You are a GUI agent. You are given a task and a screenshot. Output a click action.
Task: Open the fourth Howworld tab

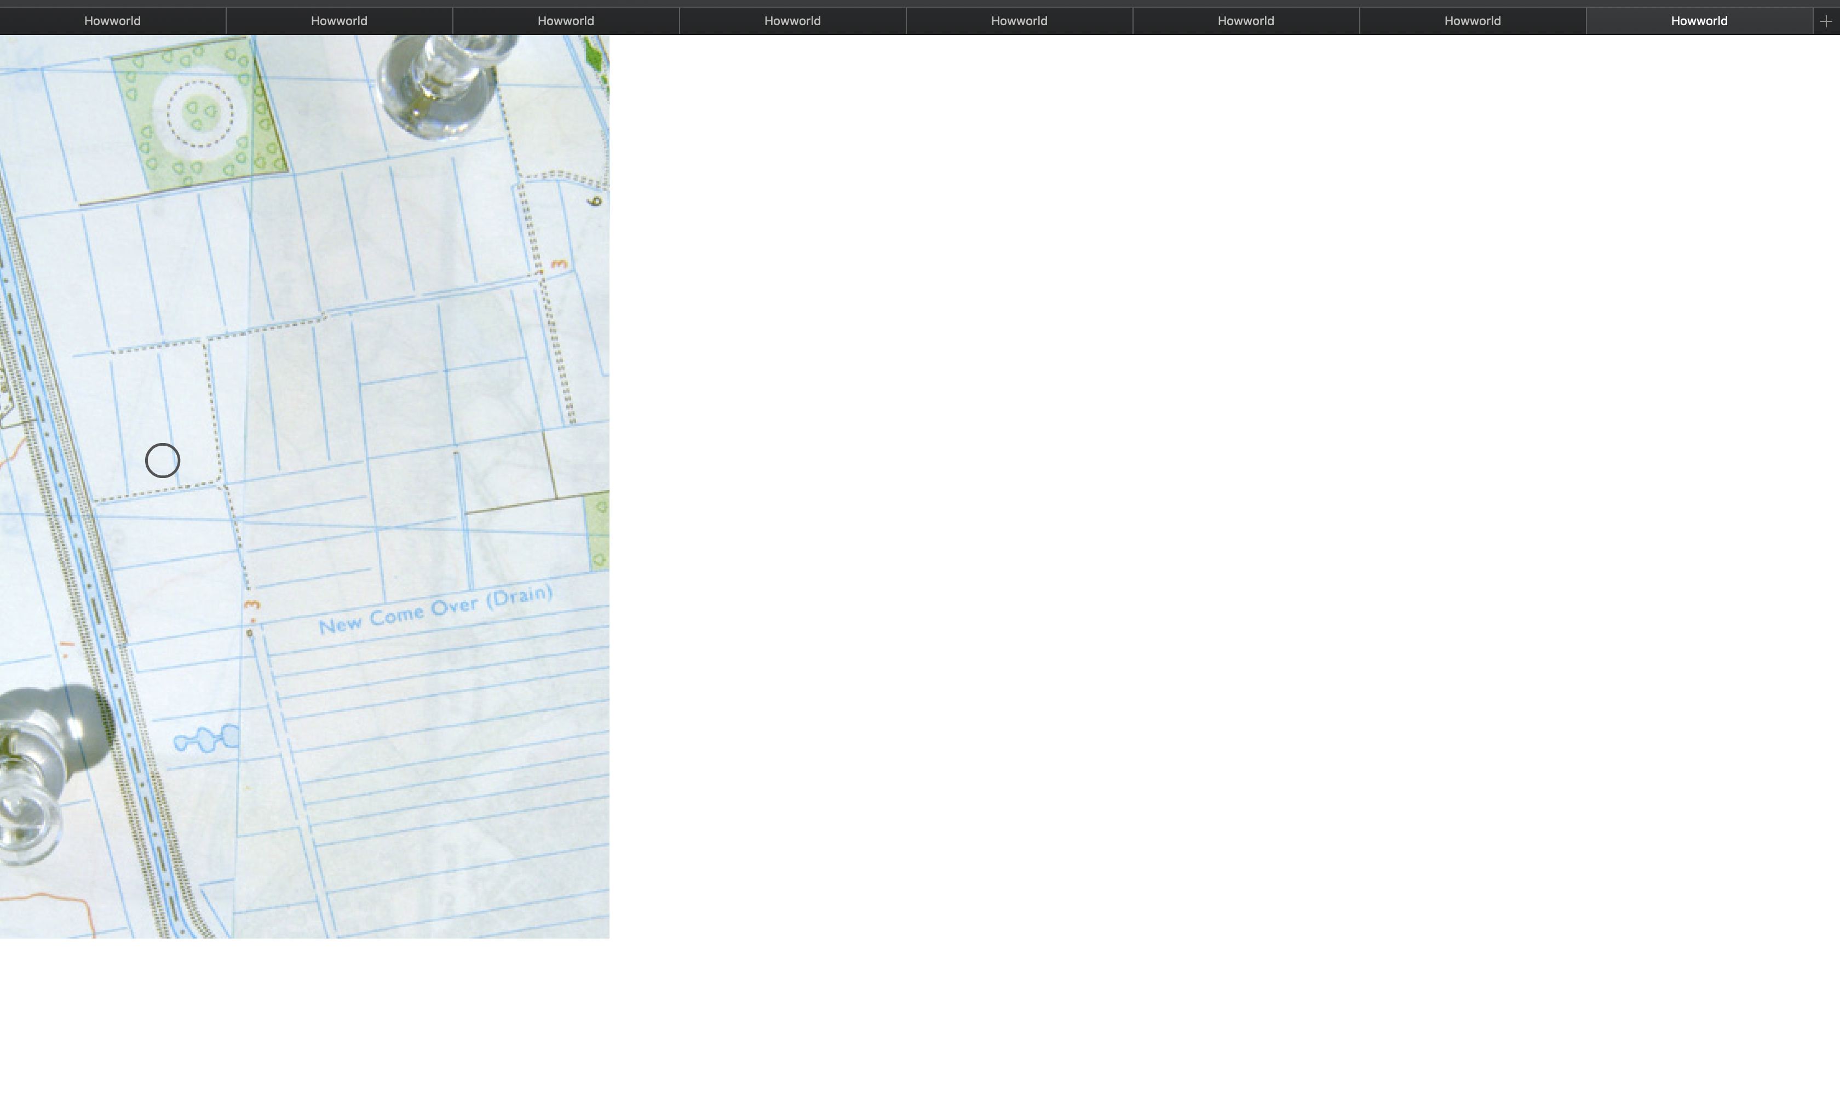point(792,21)
